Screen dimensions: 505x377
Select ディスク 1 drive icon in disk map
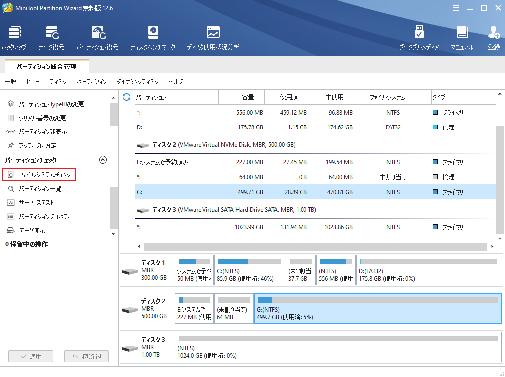click(x=130, y=271)
